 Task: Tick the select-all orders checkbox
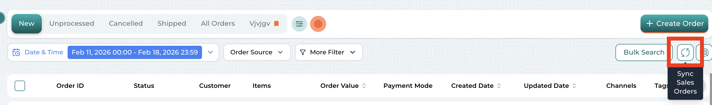pyautogui.click(x=20, y=86)
